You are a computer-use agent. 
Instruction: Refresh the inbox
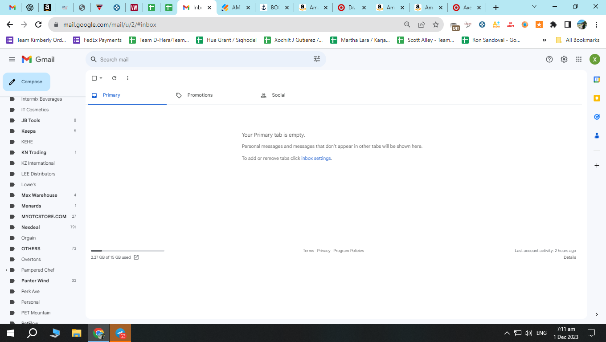click(x=114, y=78)
